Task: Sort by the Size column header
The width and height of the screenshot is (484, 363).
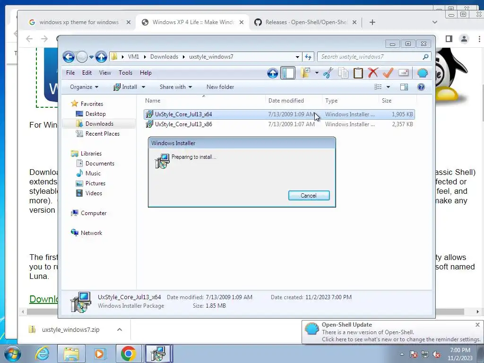Action: (398, 101)
